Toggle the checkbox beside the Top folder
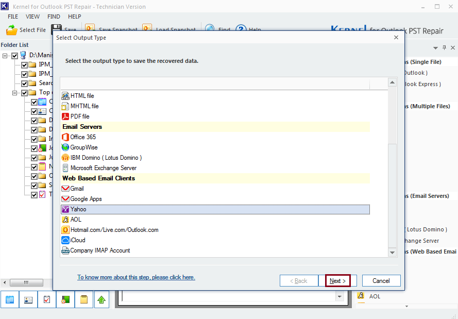The image size is (458, 319). tap(24, 93)
